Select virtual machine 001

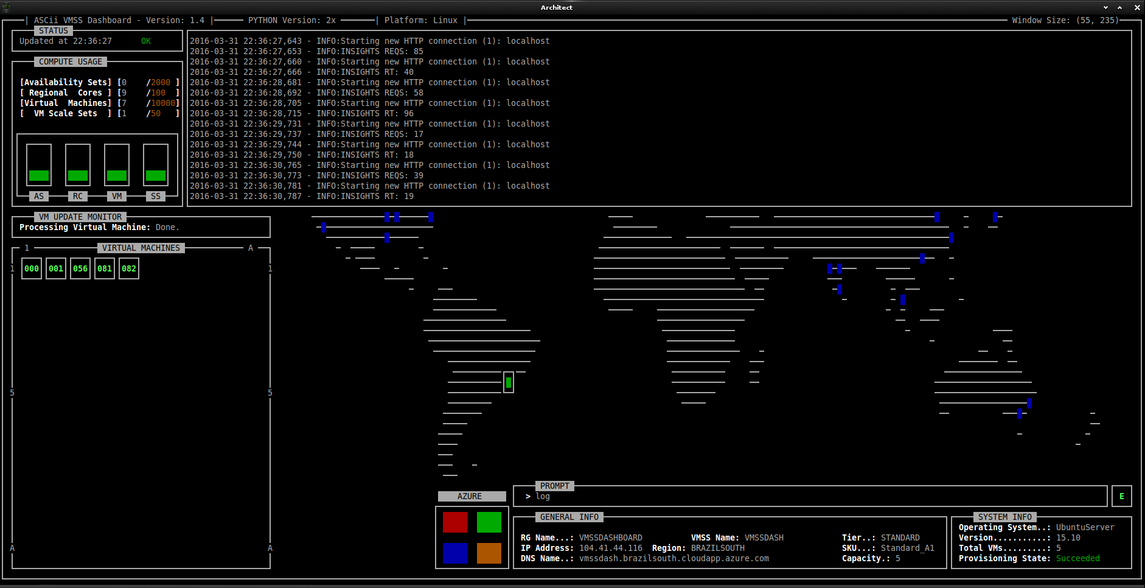[56, 268]
